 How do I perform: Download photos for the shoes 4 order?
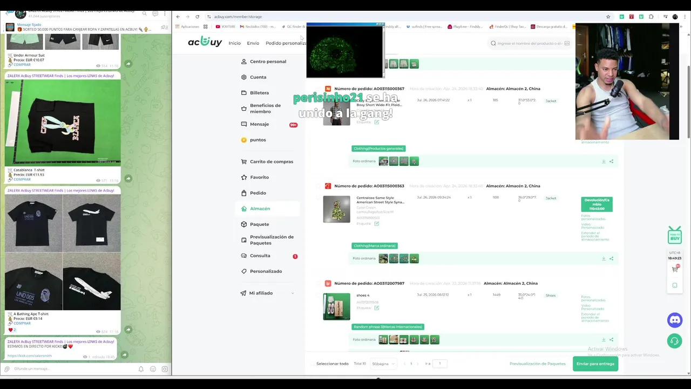coord(604,340)
